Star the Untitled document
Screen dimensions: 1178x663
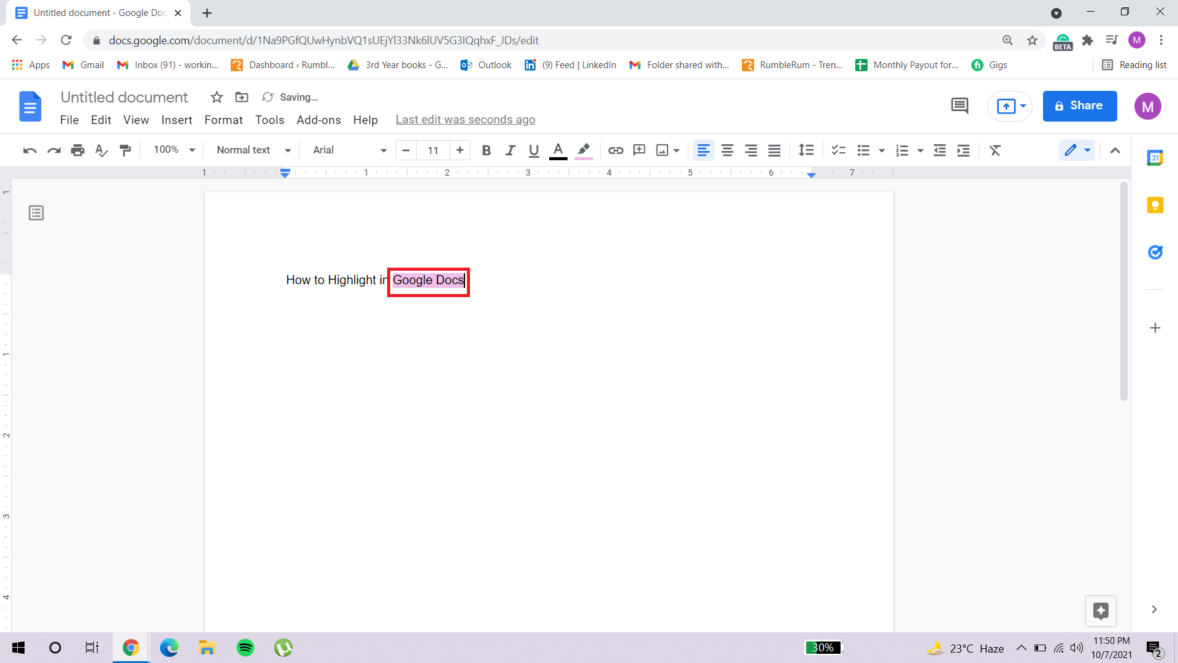[x=217, y=97]
